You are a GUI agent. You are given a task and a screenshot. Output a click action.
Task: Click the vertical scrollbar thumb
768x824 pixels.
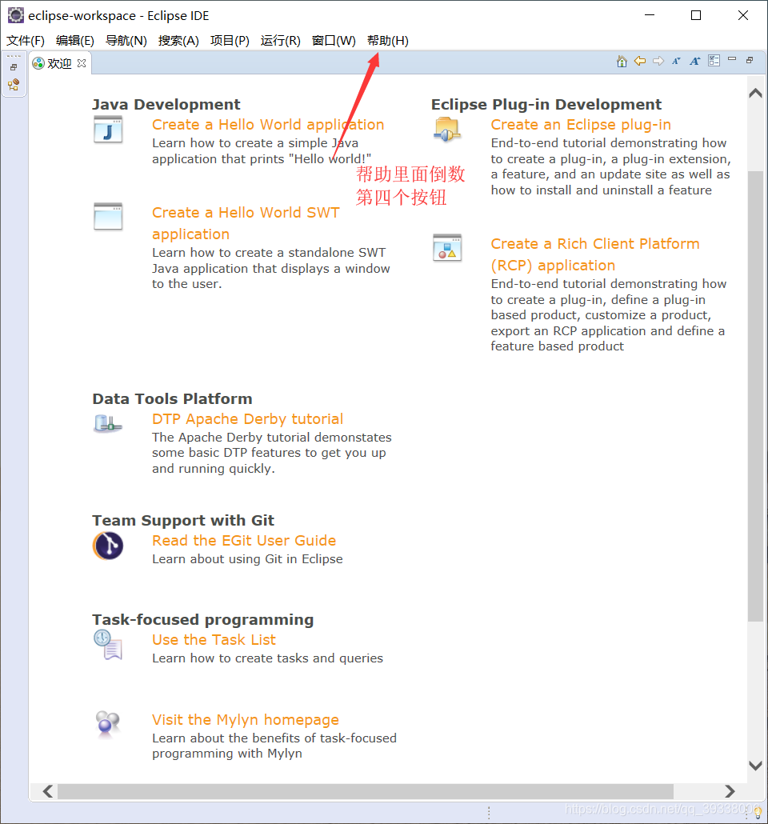pyautogui.click(x=755, y=396)
